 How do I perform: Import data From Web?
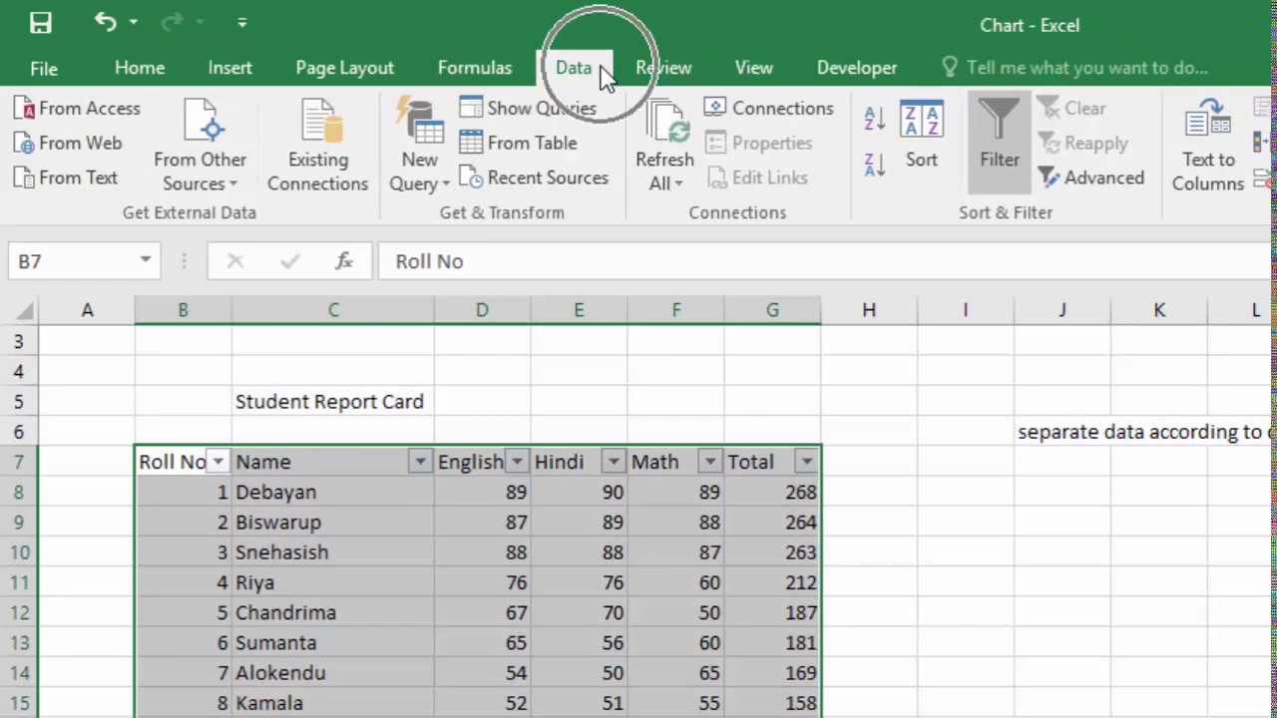pyautogui.click(x=68, y=143)
